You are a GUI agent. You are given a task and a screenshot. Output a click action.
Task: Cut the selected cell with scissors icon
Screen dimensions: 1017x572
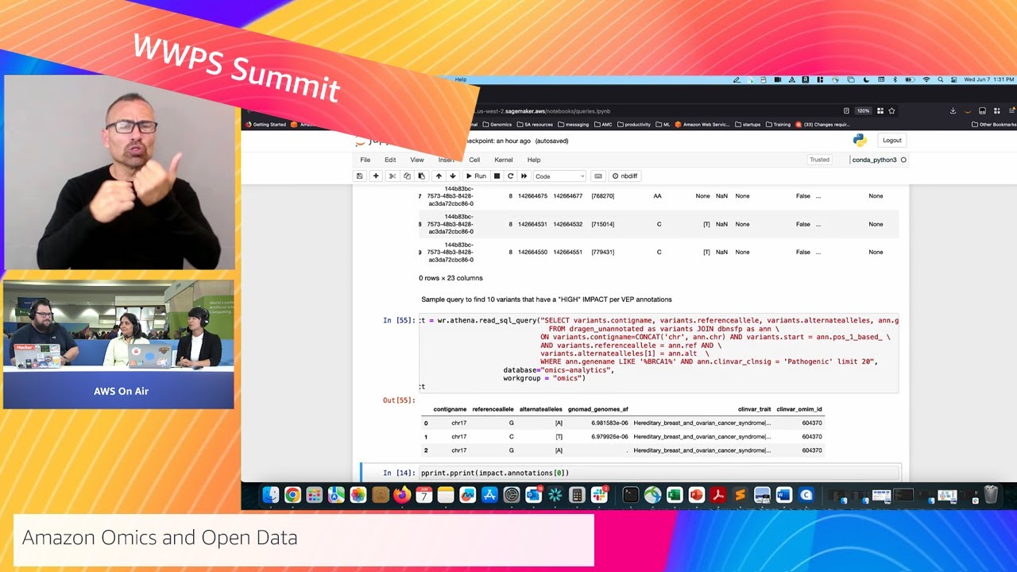[x=392, y=176]
